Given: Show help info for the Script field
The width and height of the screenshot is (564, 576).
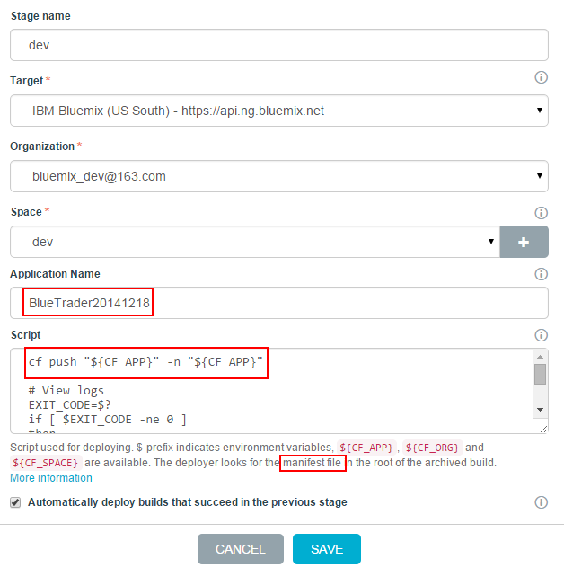Looking at the screenshot, I should [x=541, y=335].
